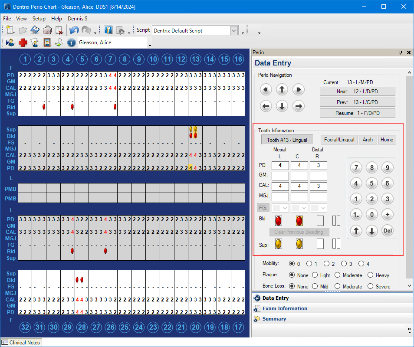414x347 pixels.
Task: Click the blue information icon beside Gleason, Alice
Action: (x=72, y=43)
